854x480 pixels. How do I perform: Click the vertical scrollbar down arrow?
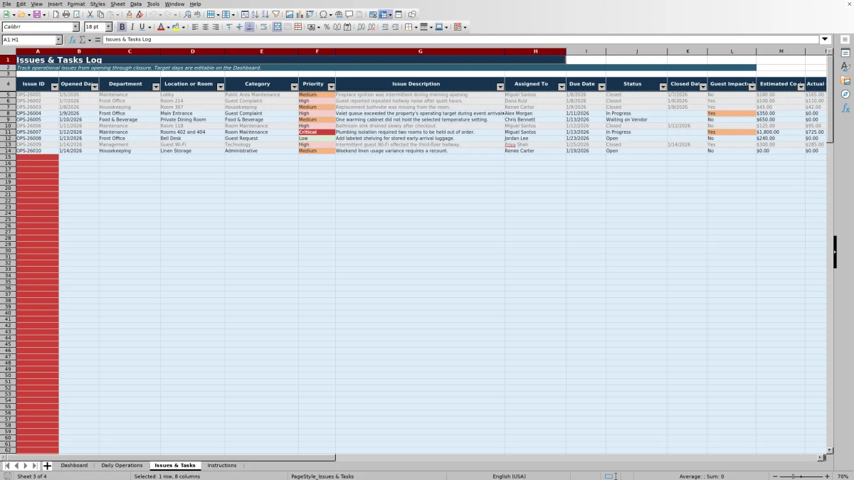point(830,450)
